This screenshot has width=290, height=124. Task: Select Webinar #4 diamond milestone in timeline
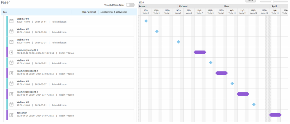point(210,63)
